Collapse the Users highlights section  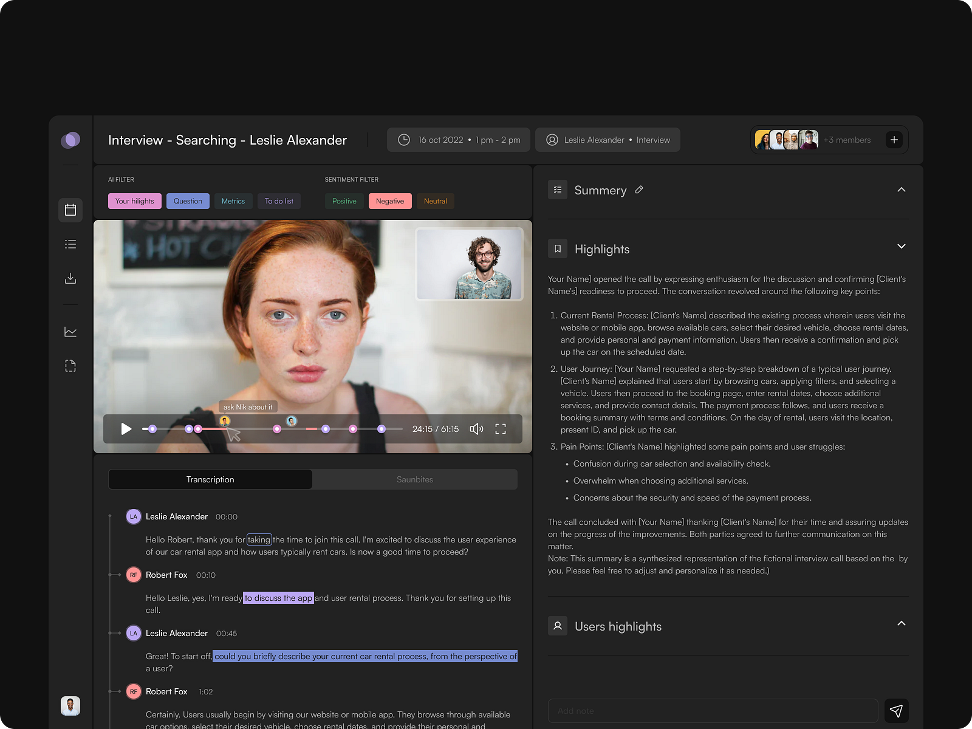coord(902,623)
